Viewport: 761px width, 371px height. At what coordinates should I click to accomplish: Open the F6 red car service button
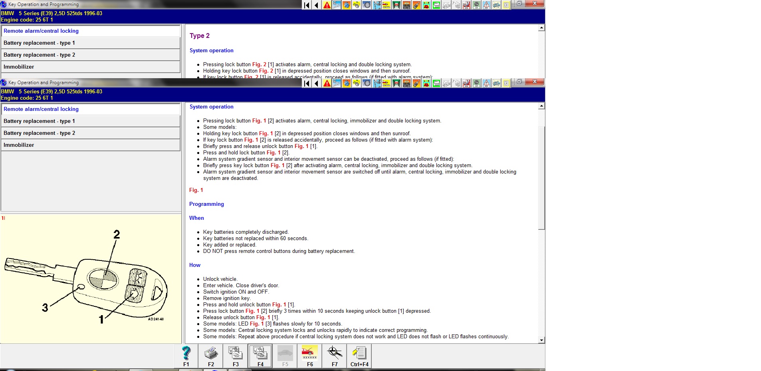(x=310, y=355)
